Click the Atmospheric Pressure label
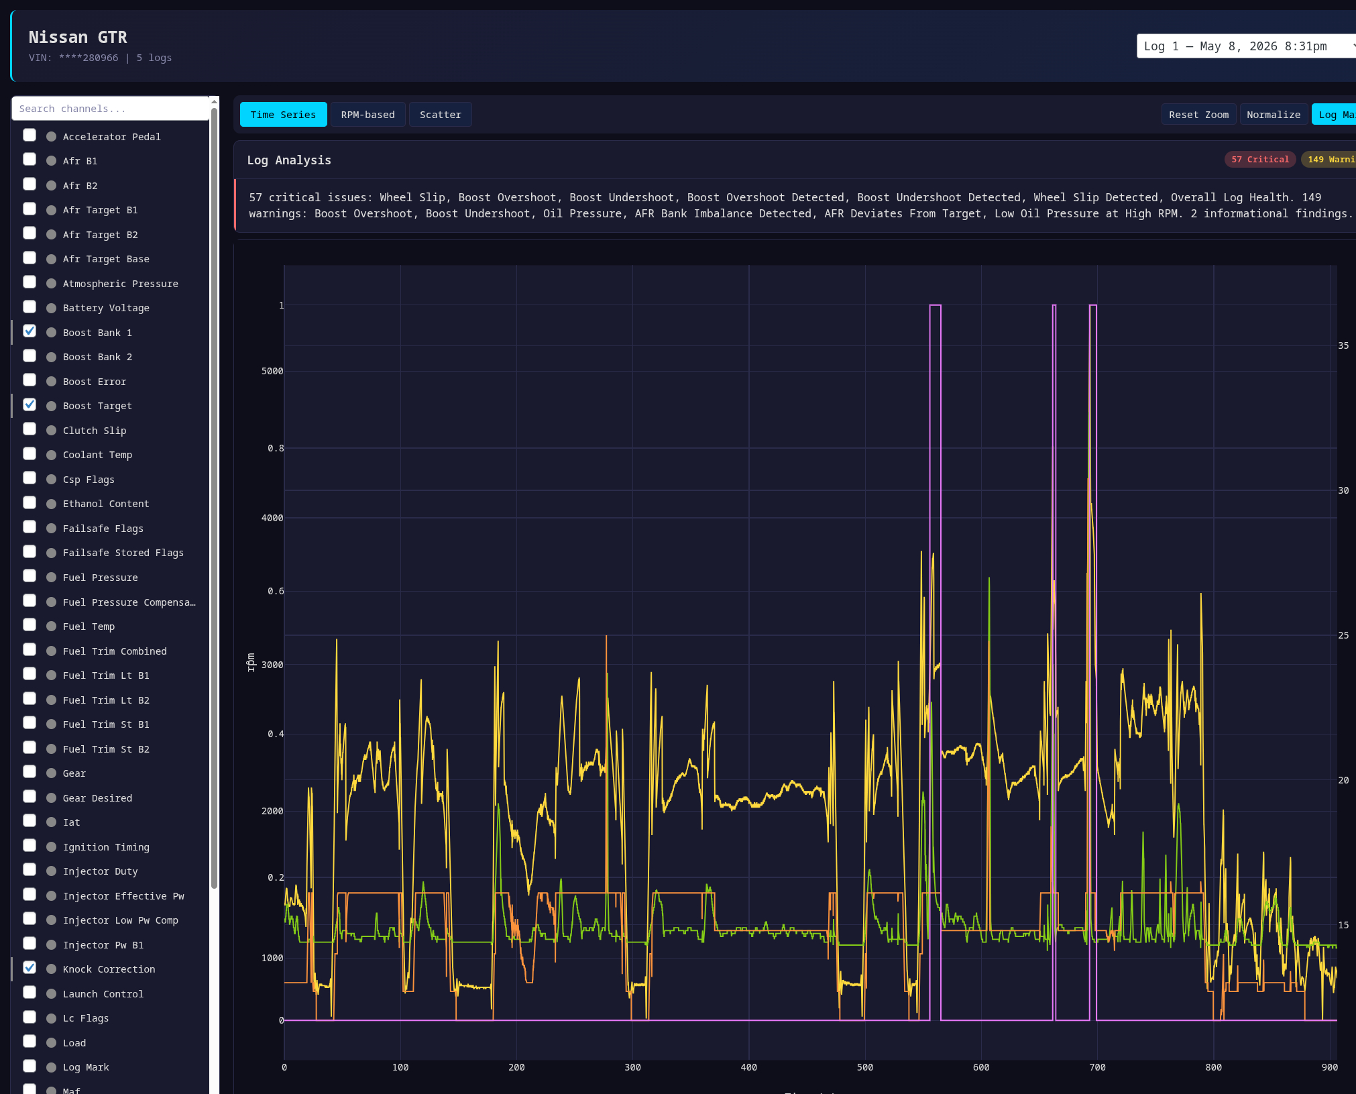 [x=121, y=284]
